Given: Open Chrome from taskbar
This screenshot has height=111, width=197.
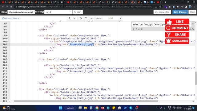Looking at the screenshot, I should click(x=97, y=108).
